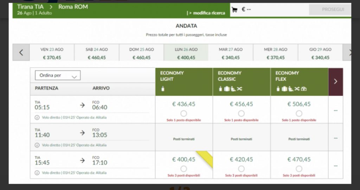360x190 pixels.
Task: Click Economy Classic fare icons row
Action: click(230, 89)
